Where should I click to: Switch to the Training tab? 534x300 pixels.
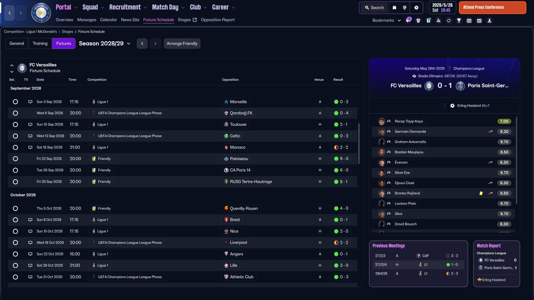point(40,43)
